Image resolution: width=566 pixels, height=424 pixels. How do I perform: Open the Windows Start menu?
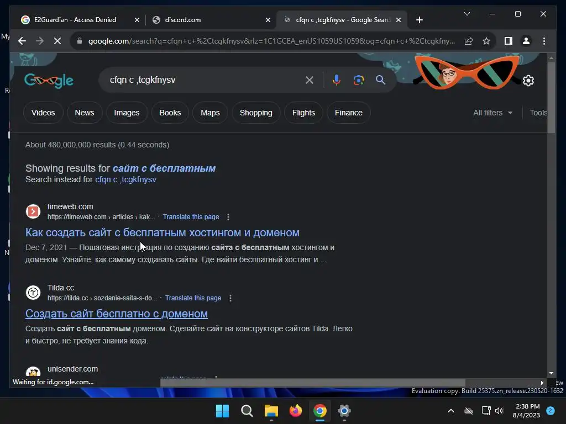[x=222, y=411]
